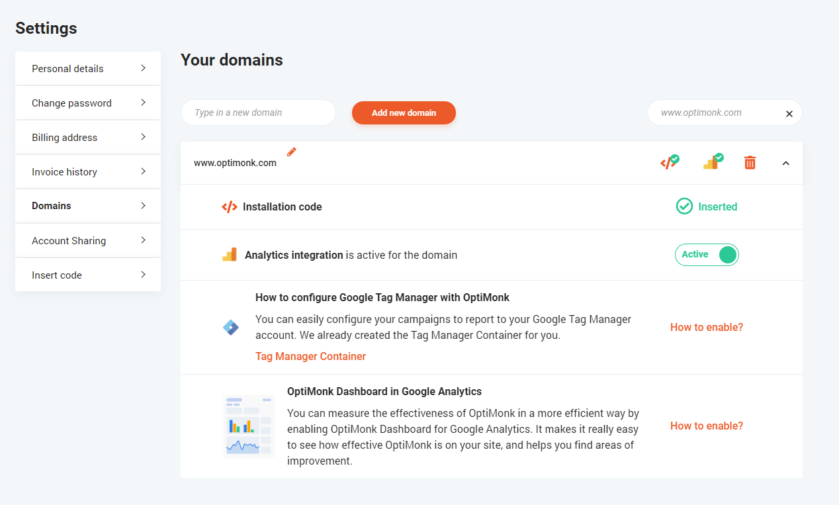Open analytics status icon in domain header

pos(713,162)
